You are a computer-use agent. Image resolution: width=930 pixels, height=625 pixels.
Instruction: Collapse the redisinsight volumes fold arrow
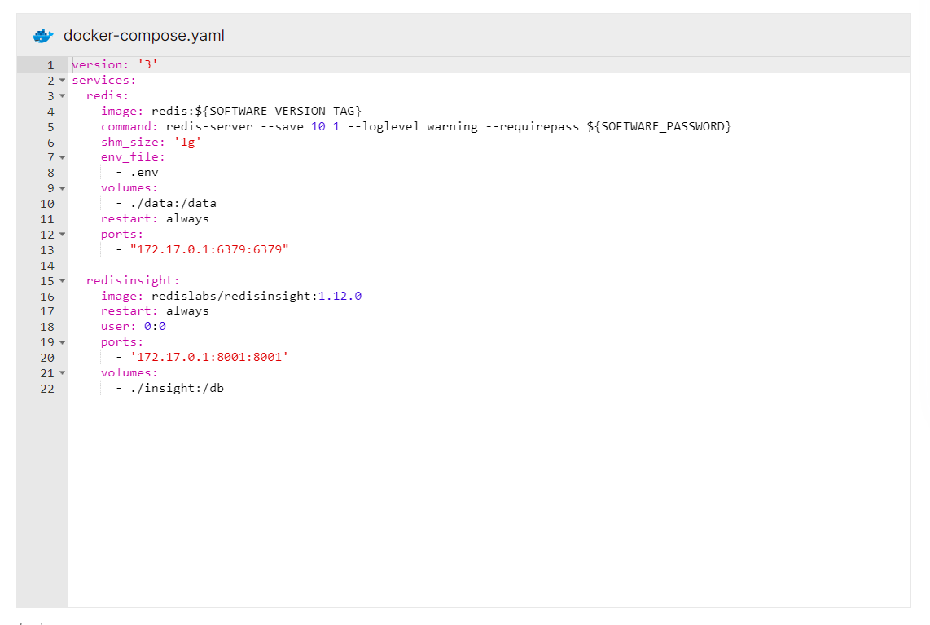click(x=62, y=372)
